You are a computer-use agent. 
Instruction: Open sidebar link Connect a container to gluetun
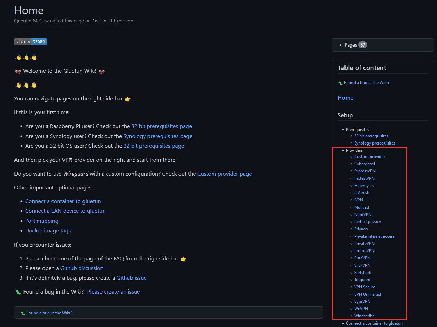(374, 323)
